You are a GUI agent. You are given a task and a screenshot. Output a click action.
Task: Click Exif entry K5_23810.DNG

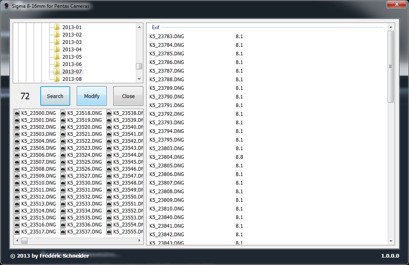(x=167, y=209)
